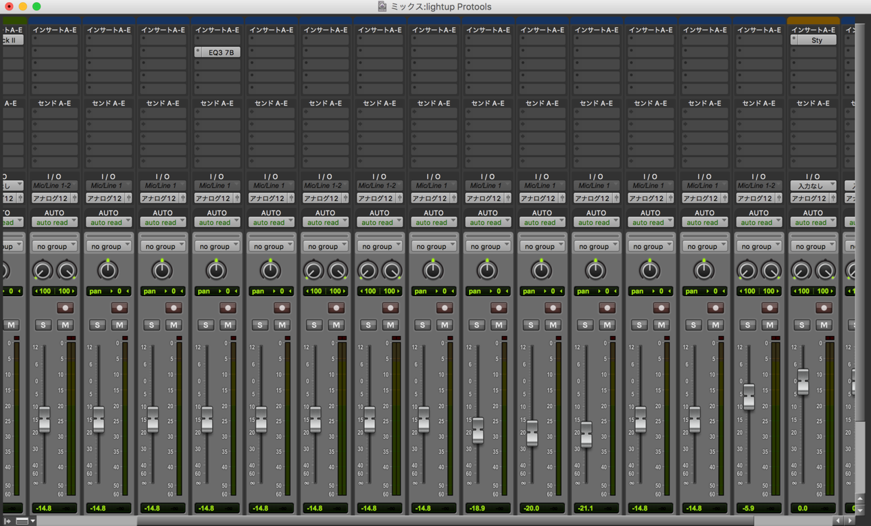This screenshot has width=871, height=526.
Task: Click the orange track color bar above Sty
Action: pyautogui.click(x=813, y=21)
